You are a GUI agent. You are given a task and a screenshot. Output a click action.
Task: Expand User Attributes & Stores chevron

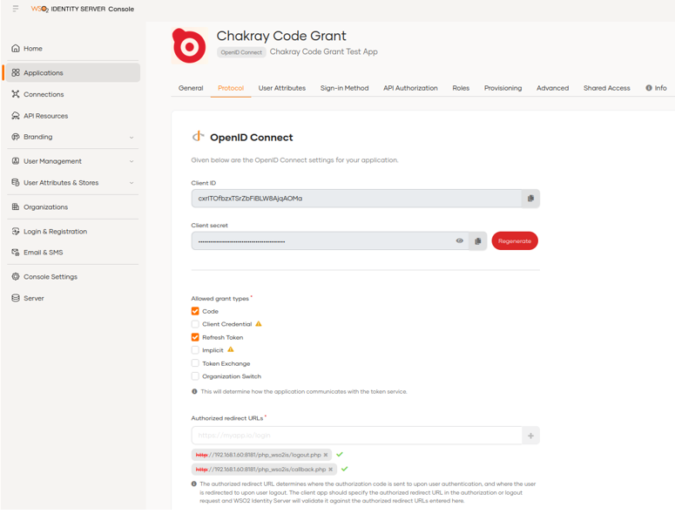(132, 183)
